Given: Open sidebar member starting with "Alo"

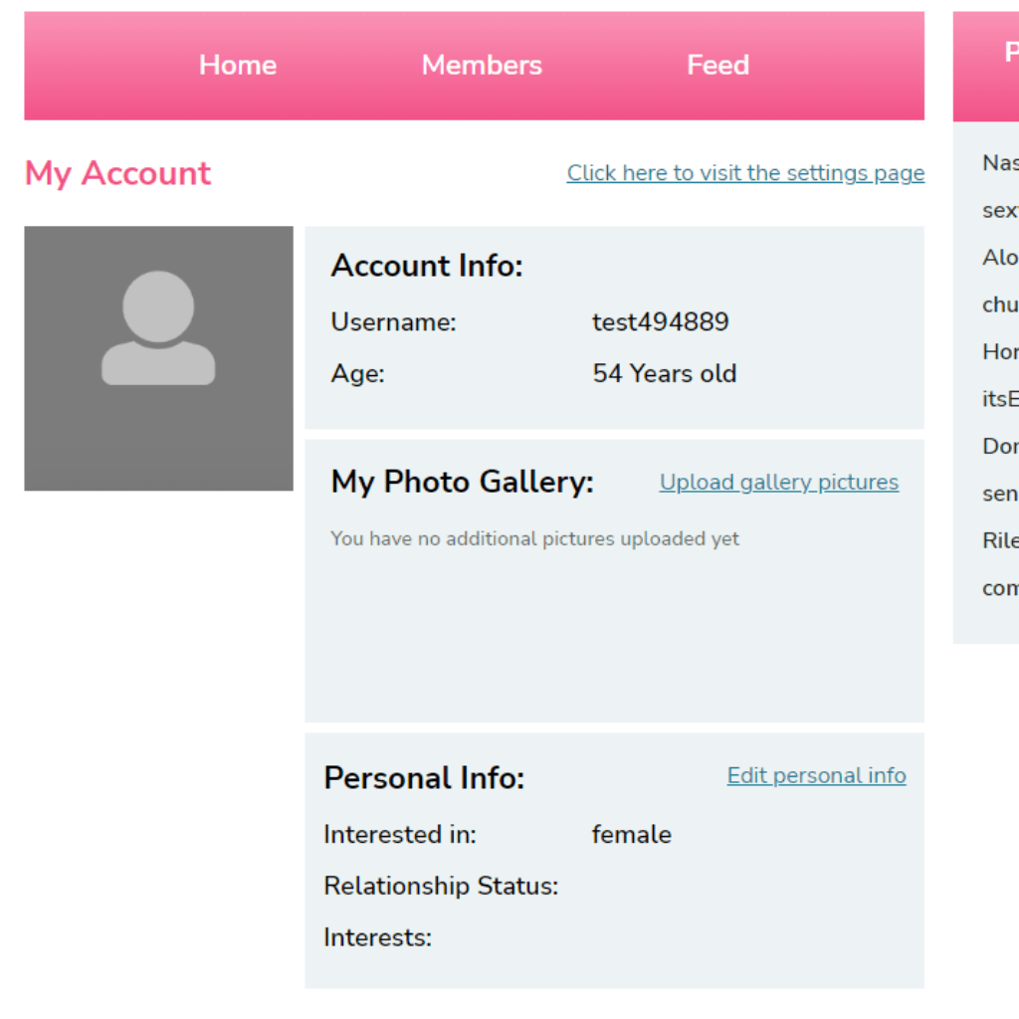Looking at the screenshot, I should 1000,258.
